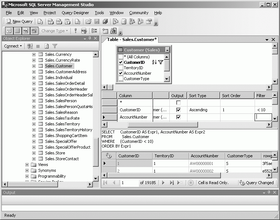Click the Save disk icon
This screenshot has width=280, height=220.
click(x=97, y=22)
